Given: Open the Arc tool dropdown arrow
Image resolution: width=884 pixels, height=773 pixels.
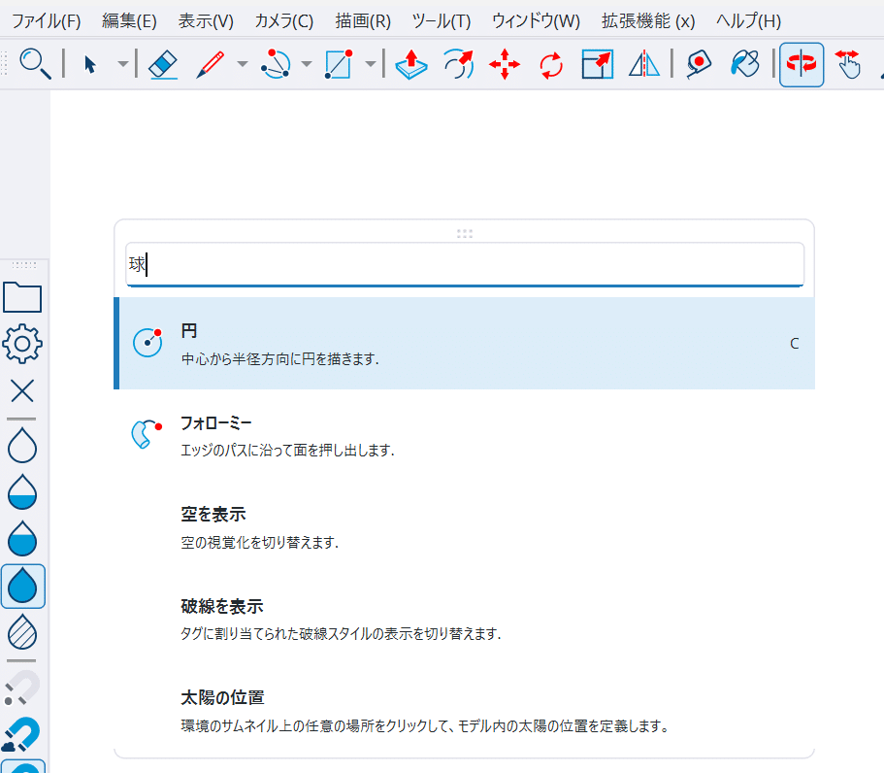Looking at the screenshot, I should tap(306, 64).
